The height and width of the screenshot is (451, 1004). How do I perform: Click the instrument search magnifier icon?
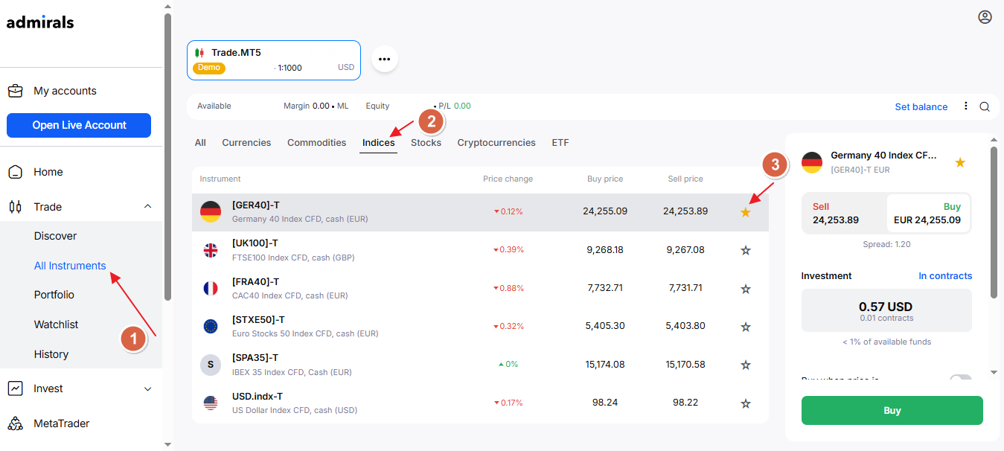click(985, 106)
